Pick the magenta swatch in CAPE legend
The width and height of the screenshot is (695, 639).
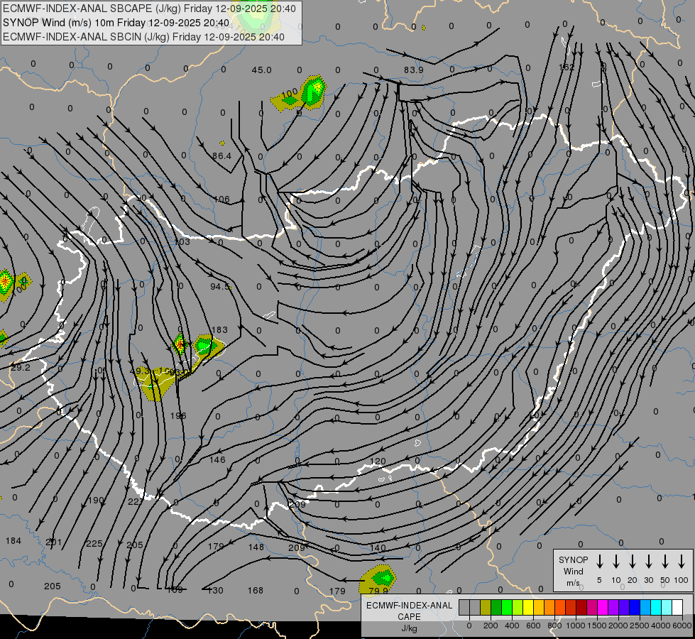click(x=603, y=607)
